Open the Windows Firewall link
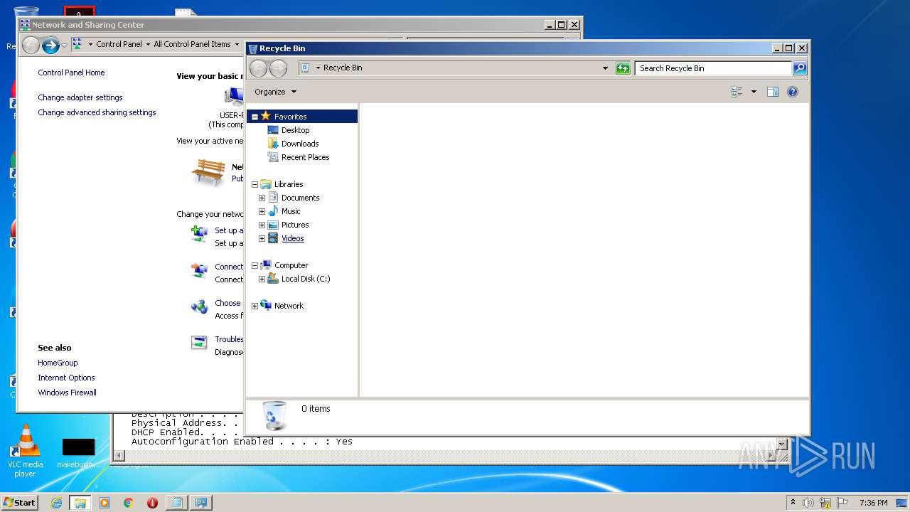The width and height of the screenshot is (910, 512). (67, 393)
